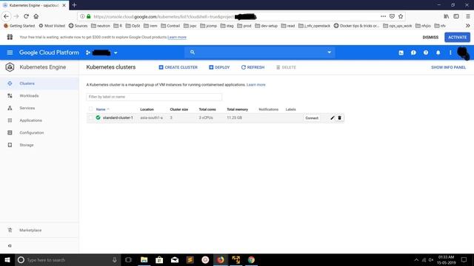474x266 pixels.
Task: Open the project selector dropdown
Action: pyautogui.click(x=101, y=52)
